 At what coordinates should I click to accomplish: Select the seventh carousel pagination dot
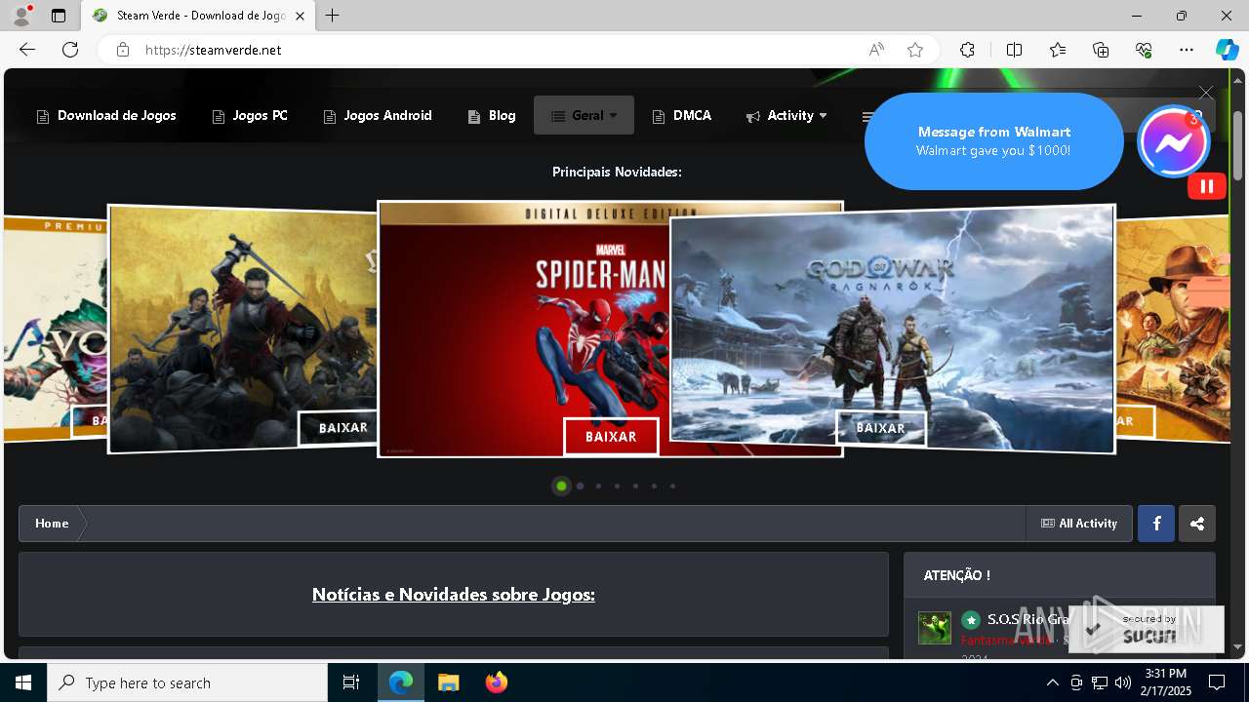[x=672, y=486]
